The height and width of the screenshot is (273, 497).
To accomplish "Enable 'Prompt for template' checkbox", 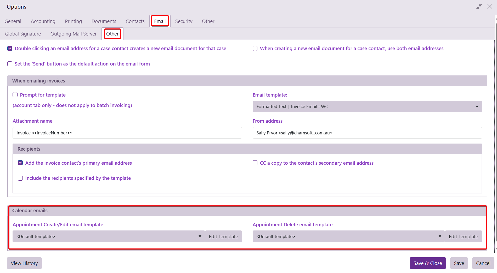I will [15, 95].
